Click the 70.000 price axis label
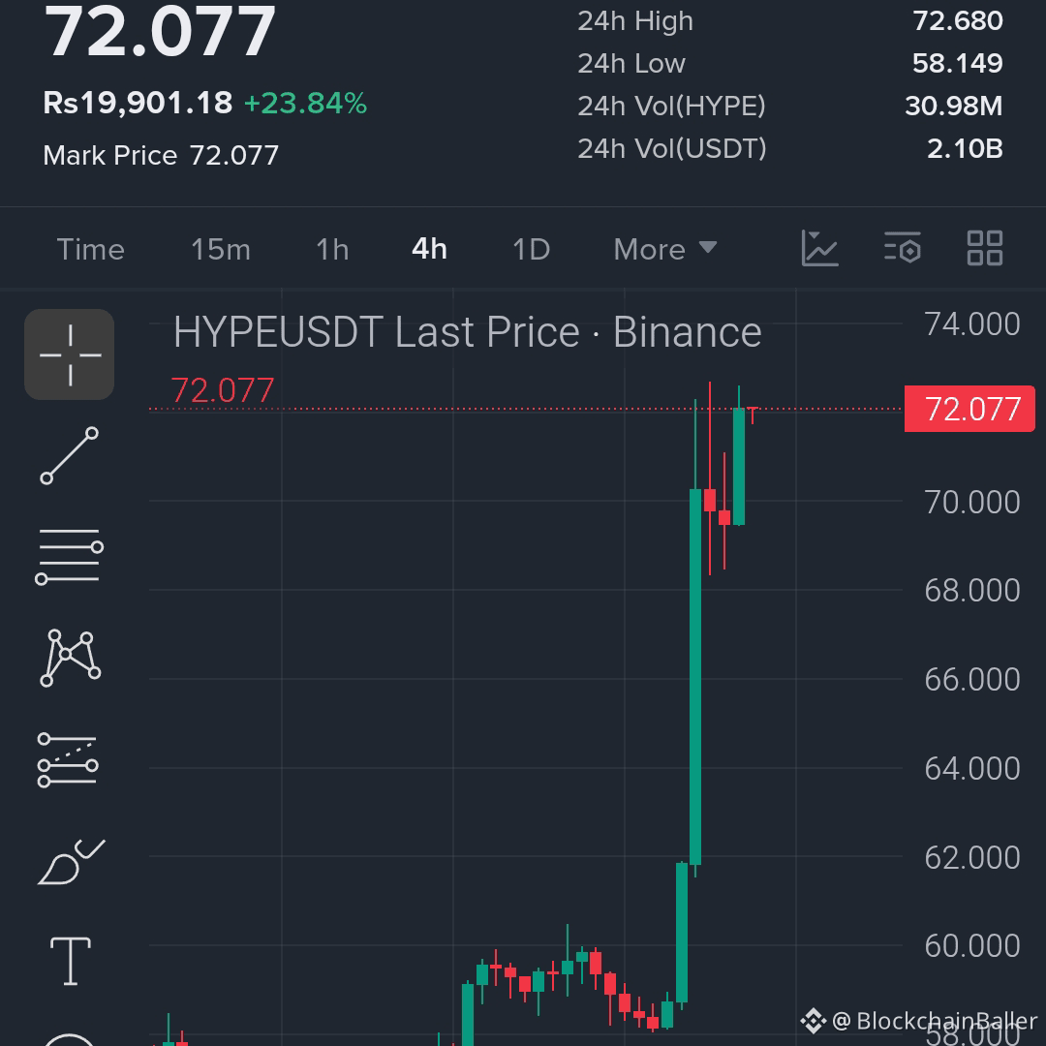The image size is (1046, 1046). coord(972,502)
